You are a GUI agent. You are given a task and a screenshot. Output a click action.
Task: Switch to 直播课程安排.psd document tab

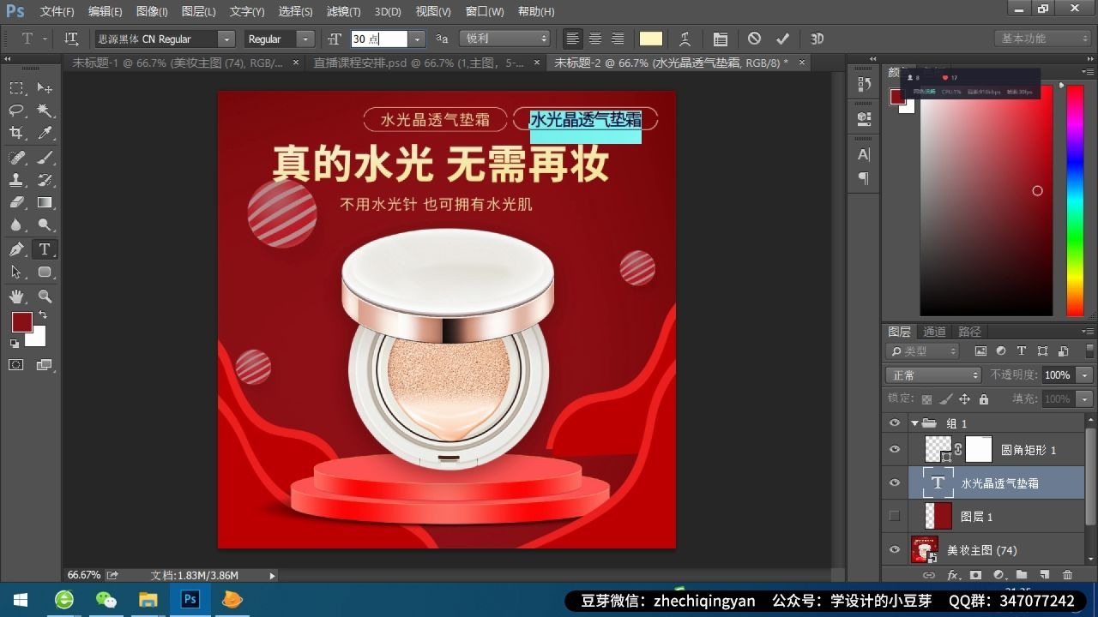(419, 63)
